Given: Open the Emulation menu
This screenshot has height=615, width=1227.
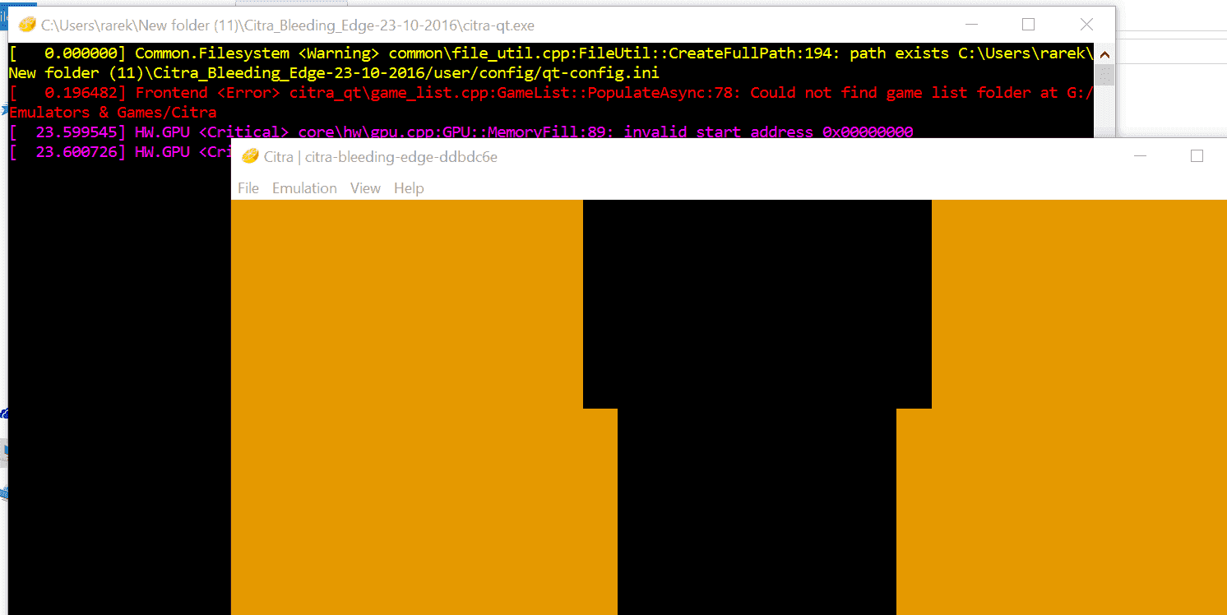Looking at the screenshot, I should [304, 188].
